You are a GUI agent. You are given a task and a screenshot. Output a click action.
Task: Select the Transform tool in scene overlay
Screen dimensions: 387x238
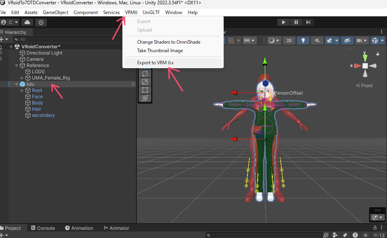145,98
